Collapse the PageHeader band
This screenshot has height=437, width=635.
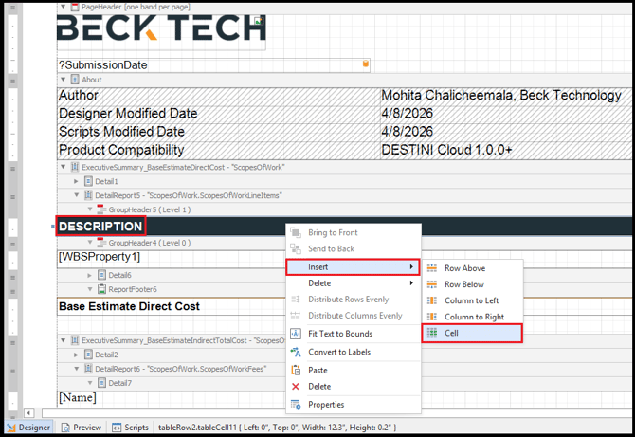pos(63,7)
